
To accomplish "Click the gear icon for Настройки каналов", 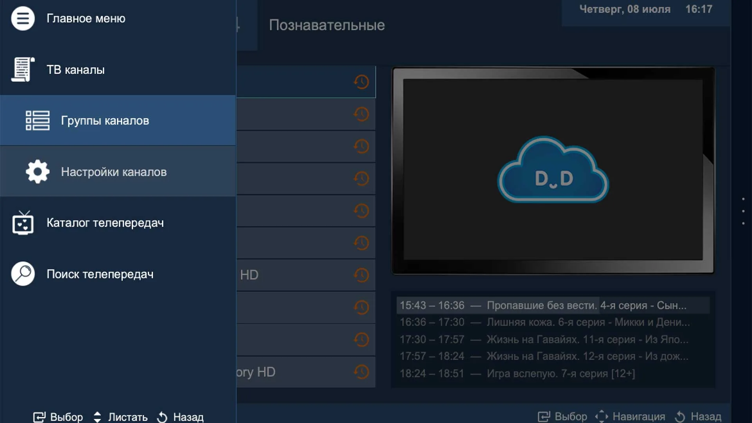I will click(38, 171).
